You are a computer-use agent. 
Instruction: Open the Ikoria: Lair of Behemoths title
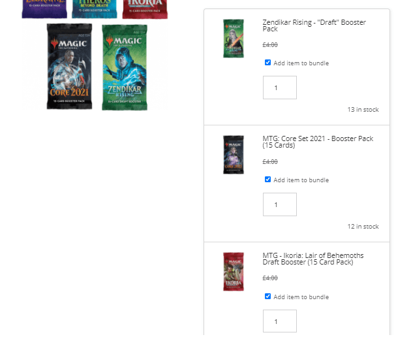pos(313,259)
